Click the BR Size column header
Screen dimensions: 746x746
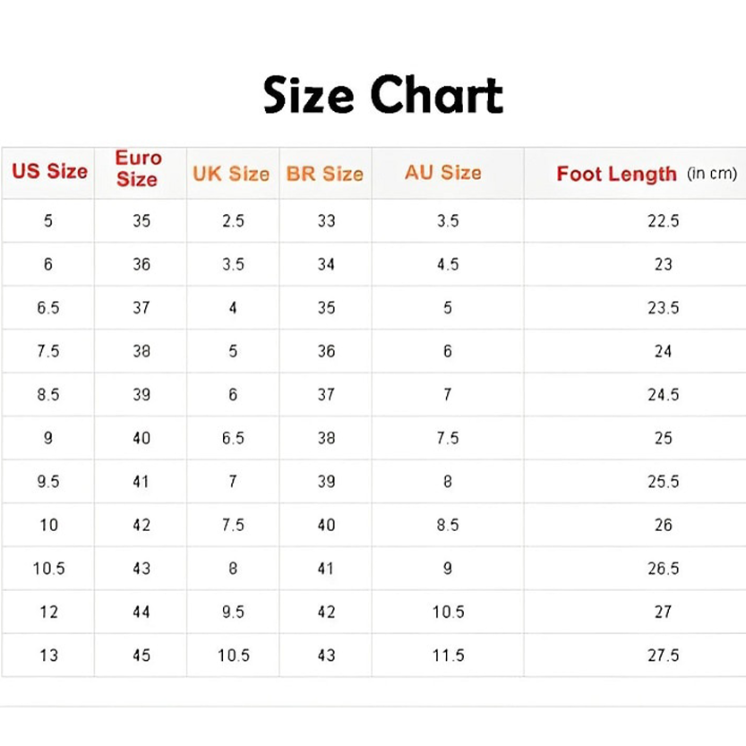click(x=325, y=174)
